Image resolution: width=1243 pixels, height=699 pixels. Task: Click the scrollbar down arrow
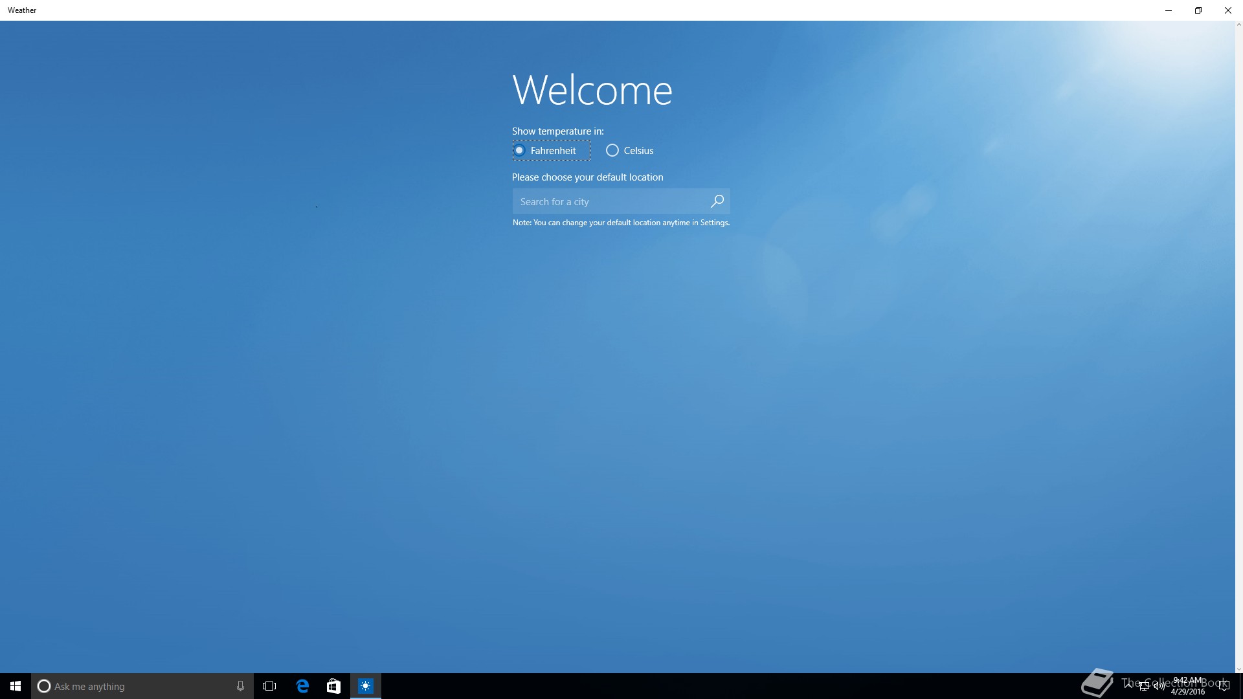pos(1239,669)
